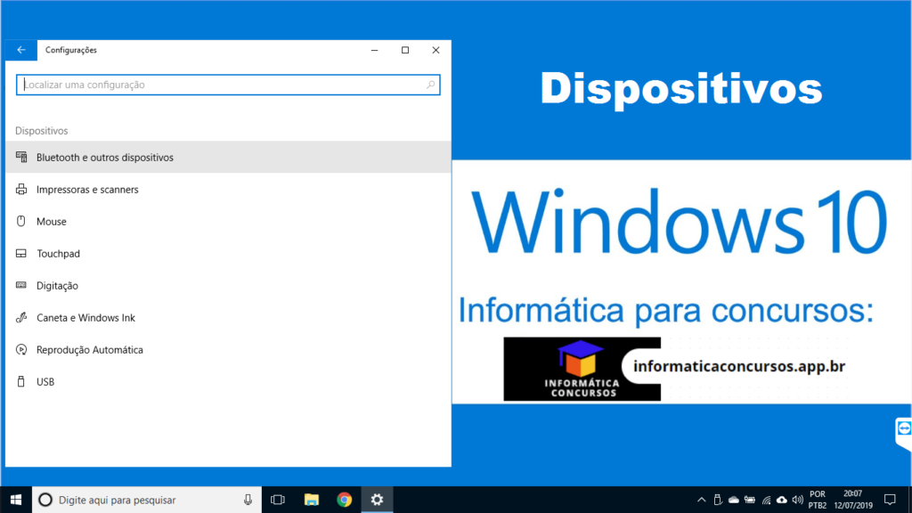Open the POR PTB2 language selector
Image resolution: width=912 pixels, height=513 pixels.
818,500
